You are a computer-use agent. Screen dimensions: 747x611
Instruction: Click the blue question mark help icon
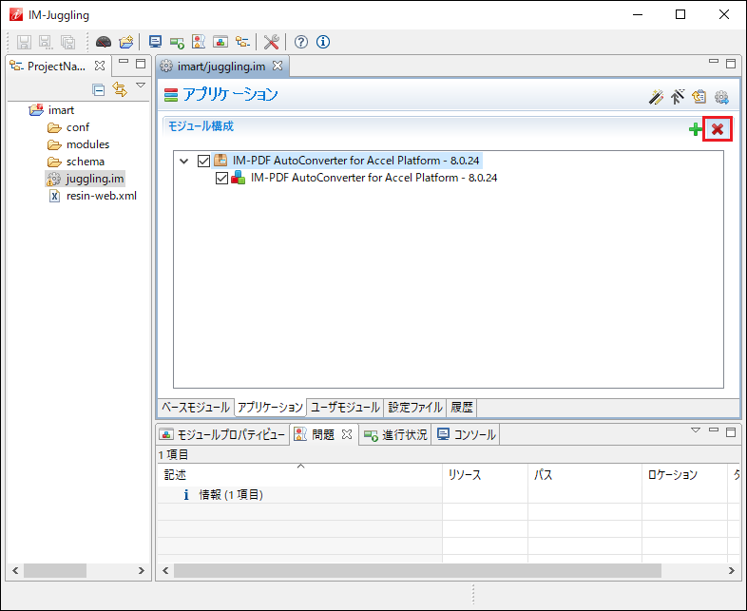pos(301,42)
